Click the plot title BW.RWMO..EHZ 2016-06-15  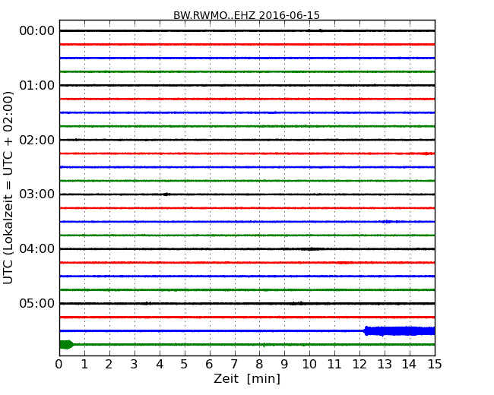tap(247, 15)
